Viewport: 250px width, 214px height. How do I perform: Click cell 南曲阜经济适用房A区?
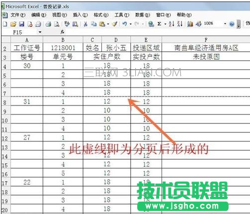[x=206, y=48]
